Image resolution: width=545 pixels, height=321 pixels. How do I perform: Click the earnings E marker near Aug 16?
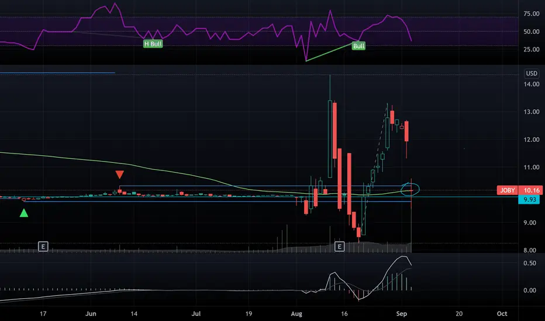coord(340,247)
